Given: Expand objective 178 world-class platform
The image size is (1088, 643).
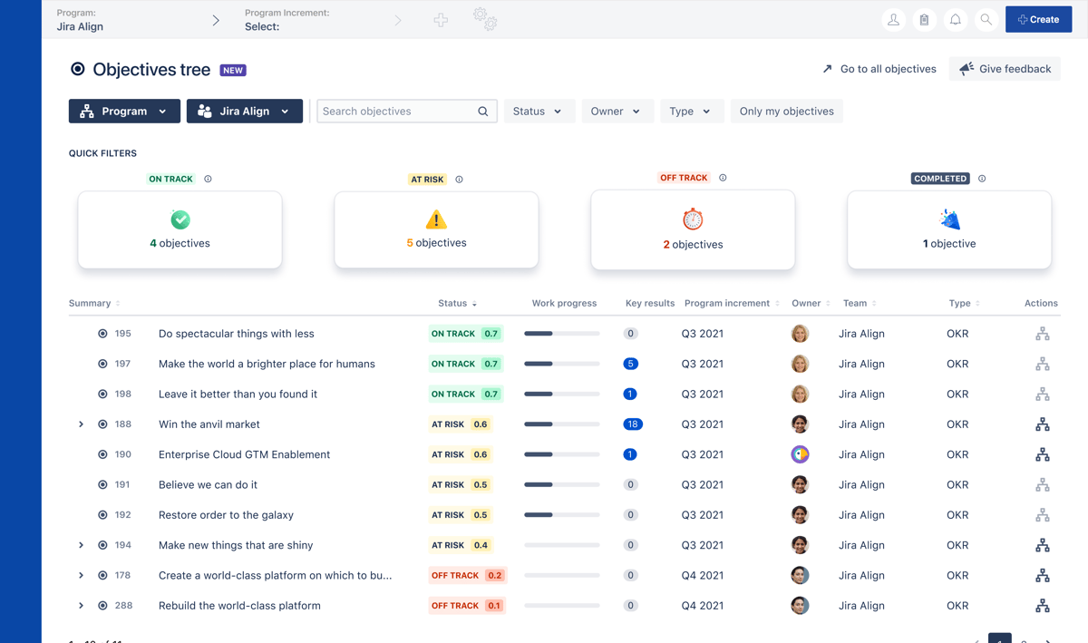Looking at the screenshot, I should coord(81,576).
